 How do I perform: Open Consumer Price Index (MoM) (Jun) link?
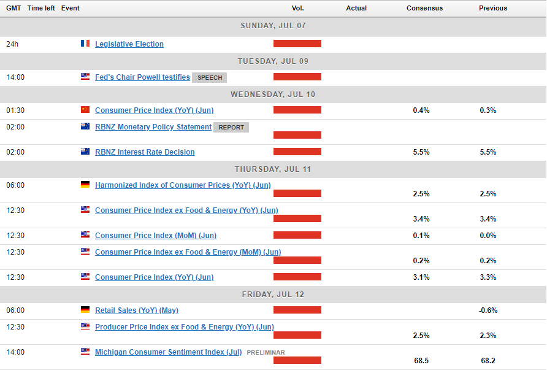point(156,236)
